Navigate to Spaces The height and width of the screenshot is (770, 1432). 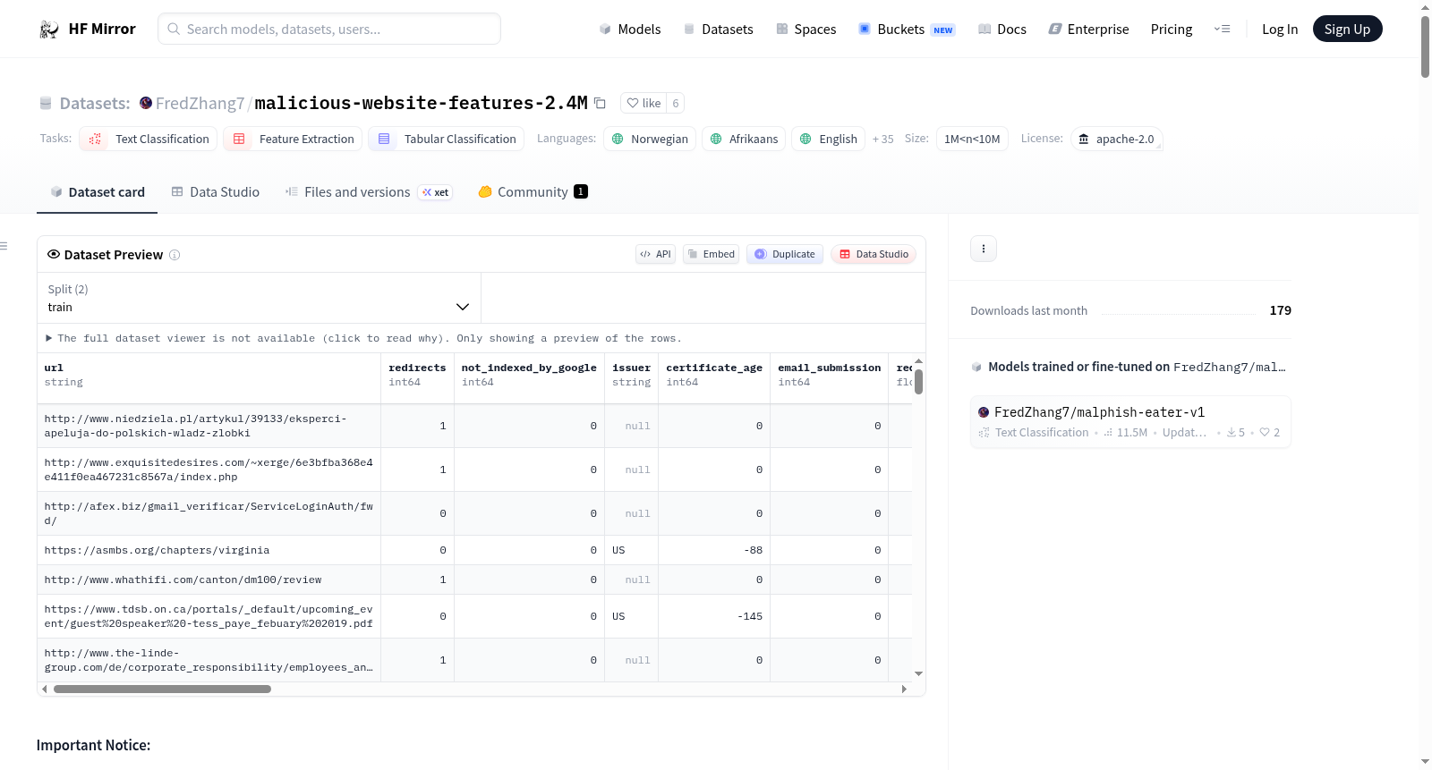click(805, 30)
